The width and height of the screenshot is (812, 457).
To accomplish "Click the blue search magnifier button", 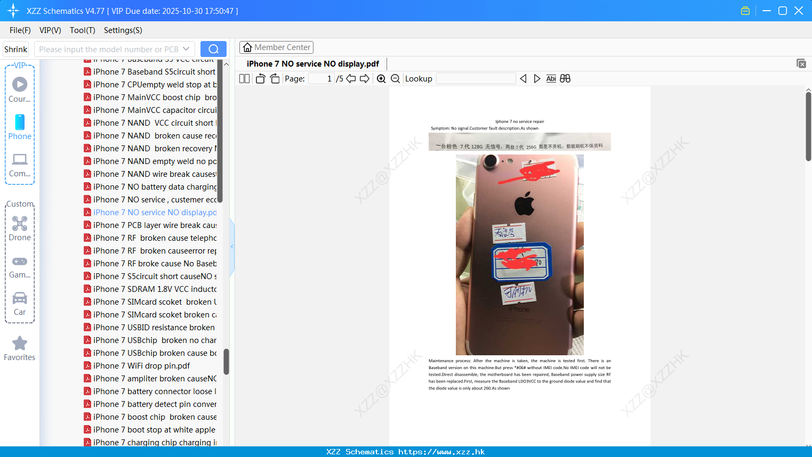I will (x=213, y=49).
